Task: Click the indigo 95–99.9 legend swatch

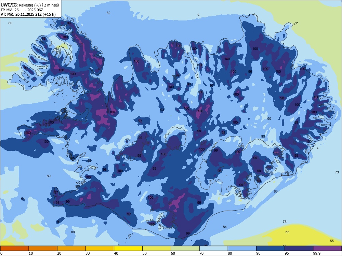Action: [x=299, y=248]
